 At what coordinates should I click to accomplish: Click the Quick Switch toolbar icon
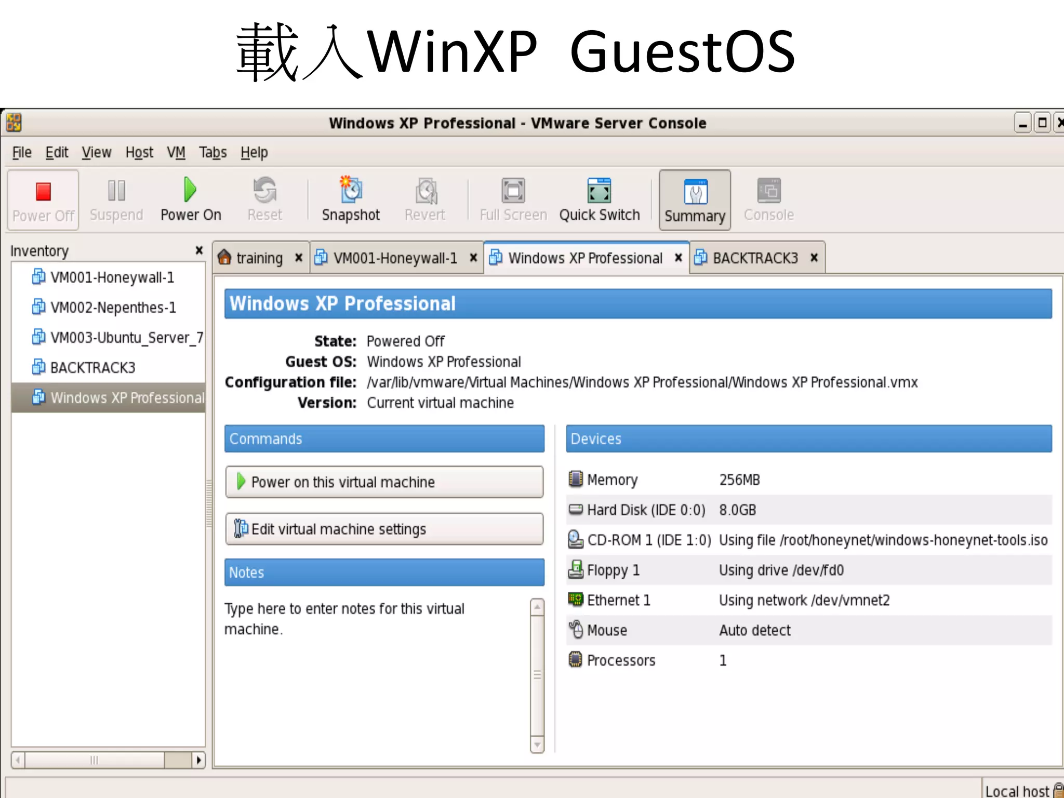(x=599, y=191)
